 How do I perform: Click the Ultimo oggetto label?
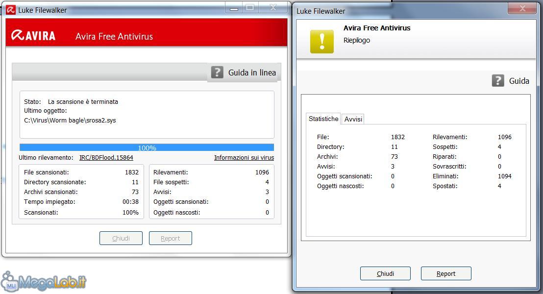tap(46, 111)
